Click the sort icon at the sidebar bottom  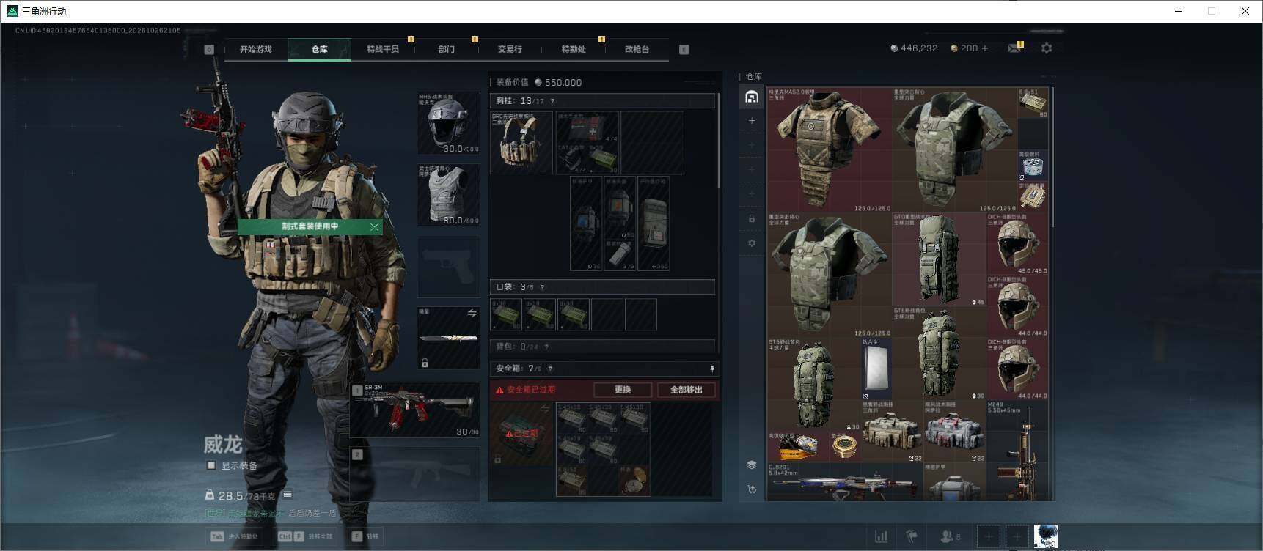(752, 489)
